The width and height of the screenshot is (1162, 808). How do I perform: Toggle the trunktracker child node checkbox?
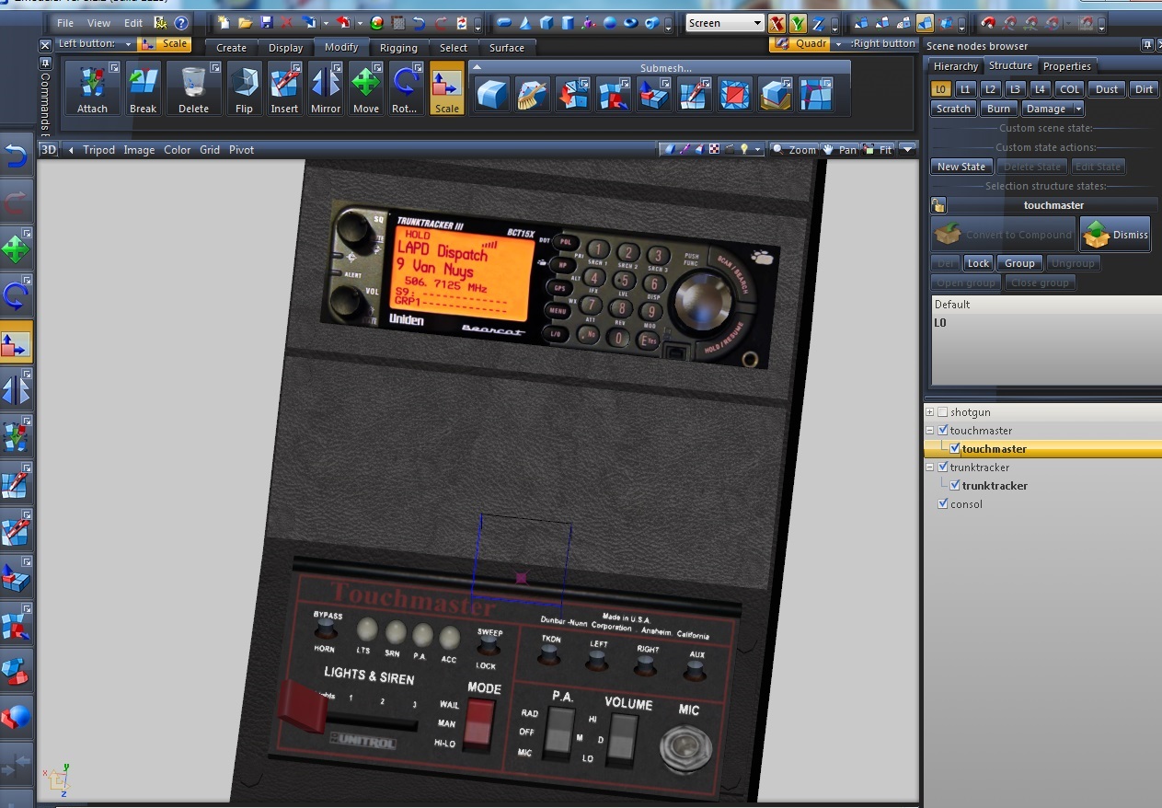click(x=954, y=486)
